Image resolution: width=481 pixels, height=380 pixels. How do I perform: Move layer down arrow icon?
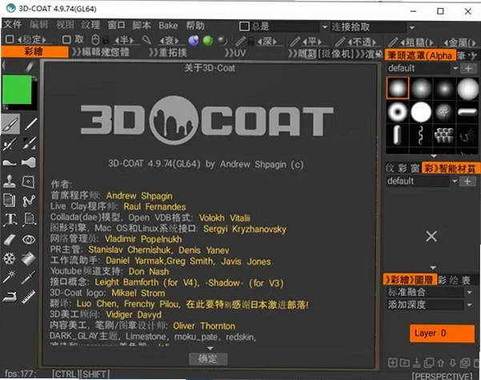pyautogui.click(x=453, y=363)
